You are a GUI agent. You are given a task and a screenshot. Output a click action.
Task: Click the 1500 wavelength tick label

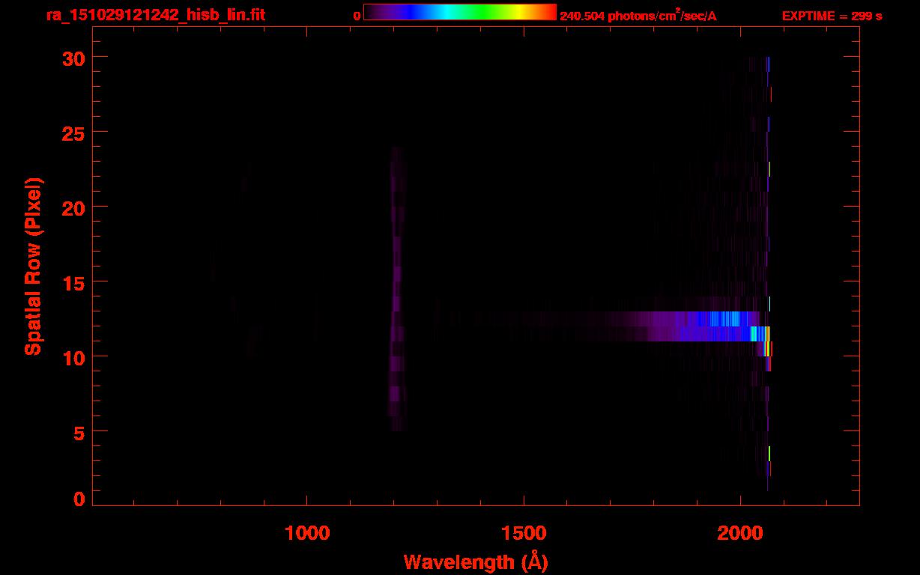point(524,532)
